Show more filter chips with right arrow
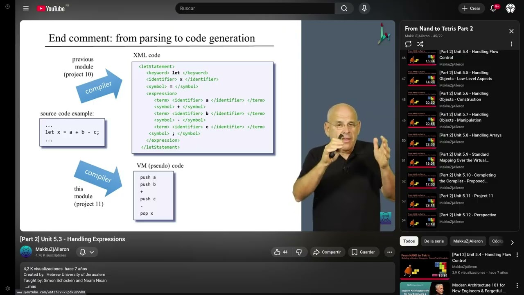524x295 pixels. [x=512, y=242]
